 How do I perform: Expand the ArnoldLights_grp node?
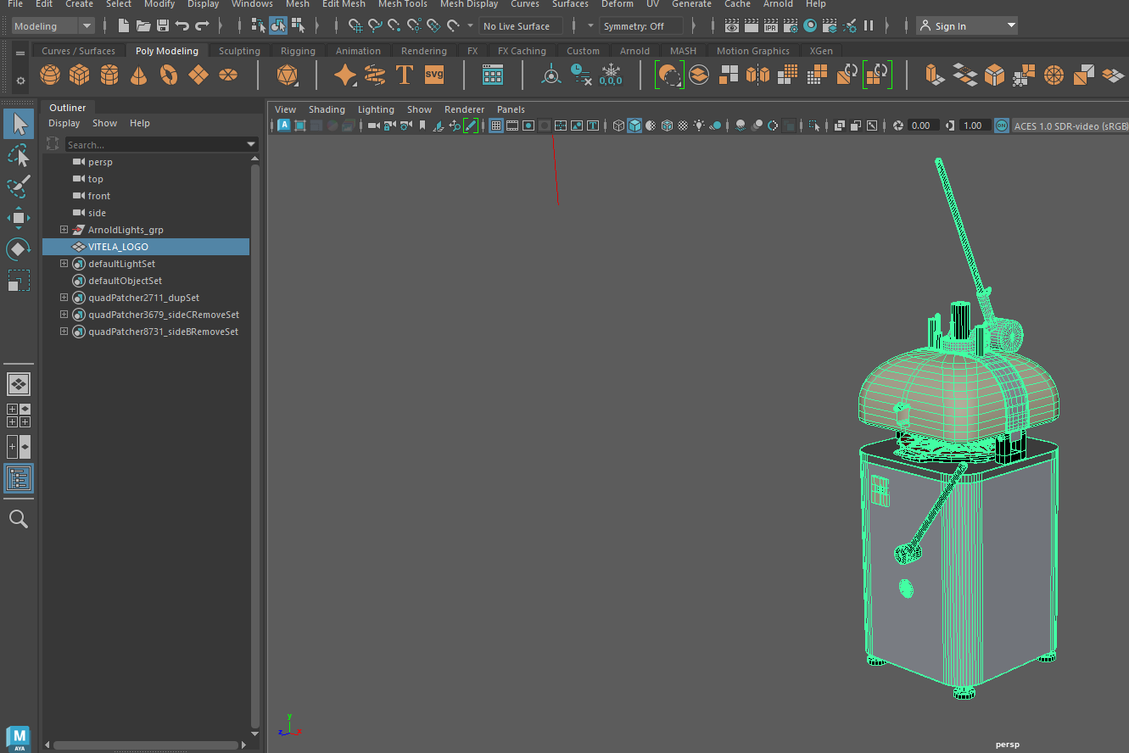[x=64, y=230]
